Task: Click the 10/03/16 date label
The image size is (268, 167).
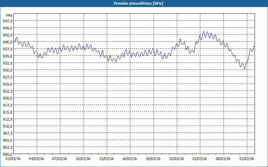Action: coord(83,159)
